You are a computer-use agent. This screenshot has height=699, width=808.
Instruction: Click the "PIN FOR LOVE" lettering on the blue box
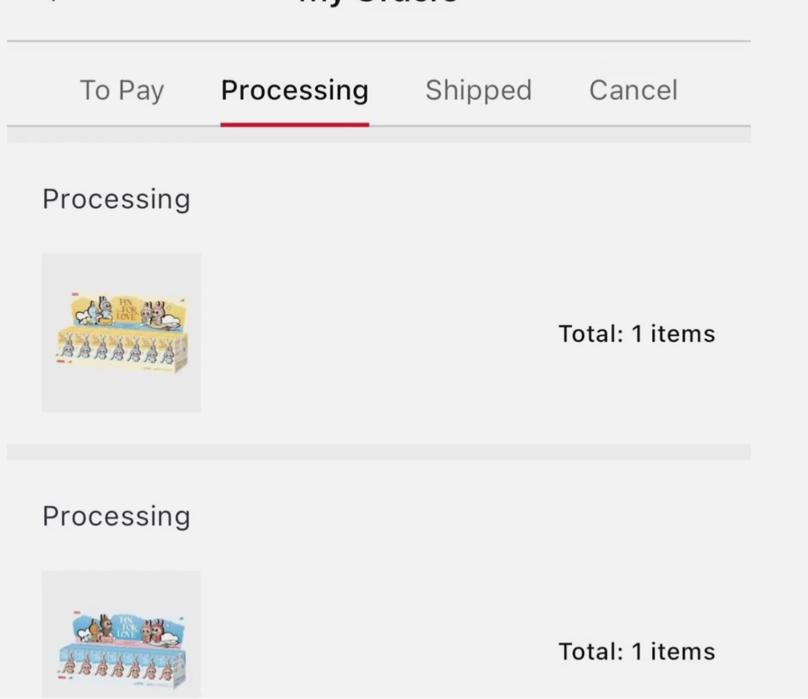pos(127,626)
